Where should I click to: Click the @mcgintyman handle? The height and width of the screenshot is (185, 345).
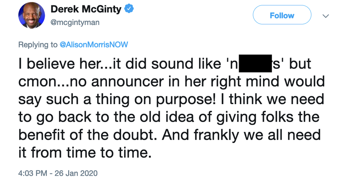click(x=75, y=22)
